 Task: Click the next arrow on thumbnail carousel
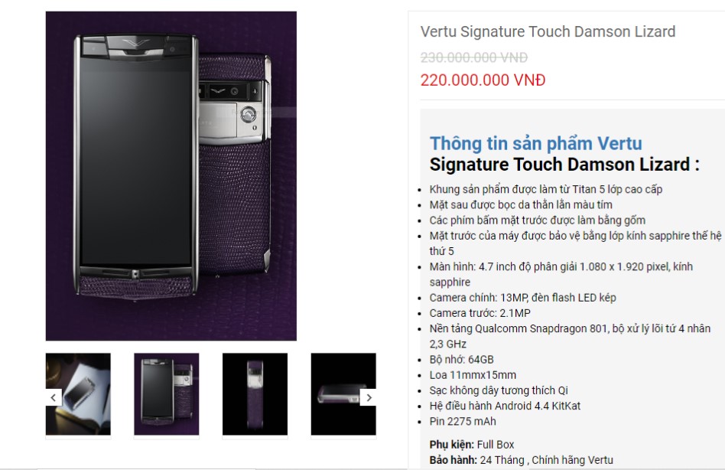click(x=369, y=397)
